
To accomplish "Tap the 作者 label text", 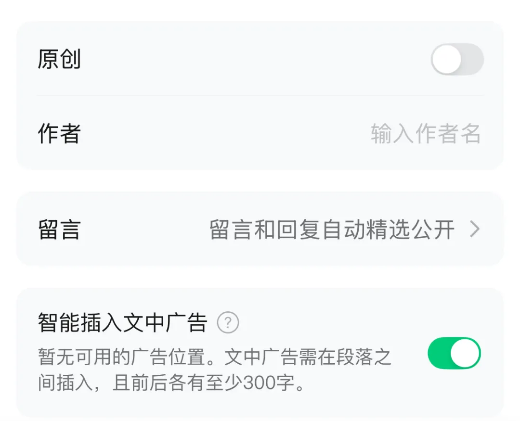I will 59,134.
